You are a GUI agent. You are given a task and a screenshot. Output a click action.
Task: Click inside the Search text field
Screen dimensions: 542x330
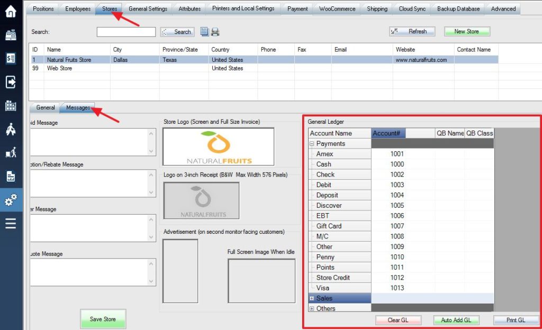pyautogui.click(x=125, y=32)
